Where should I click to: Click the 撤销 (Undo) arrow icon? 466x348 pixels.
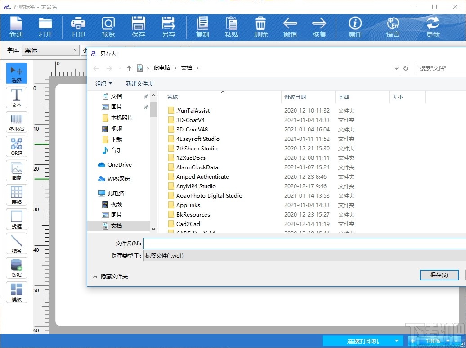tap(290, 27)
